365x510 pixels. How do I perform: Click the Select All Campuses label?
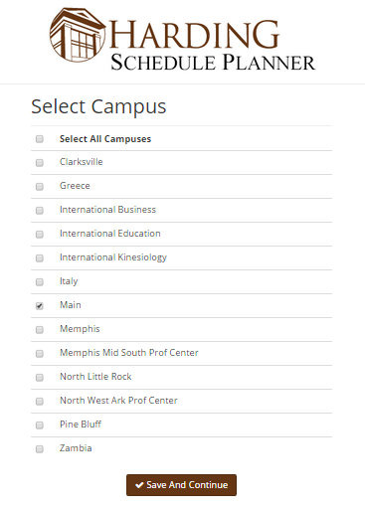tap(105, 139)
